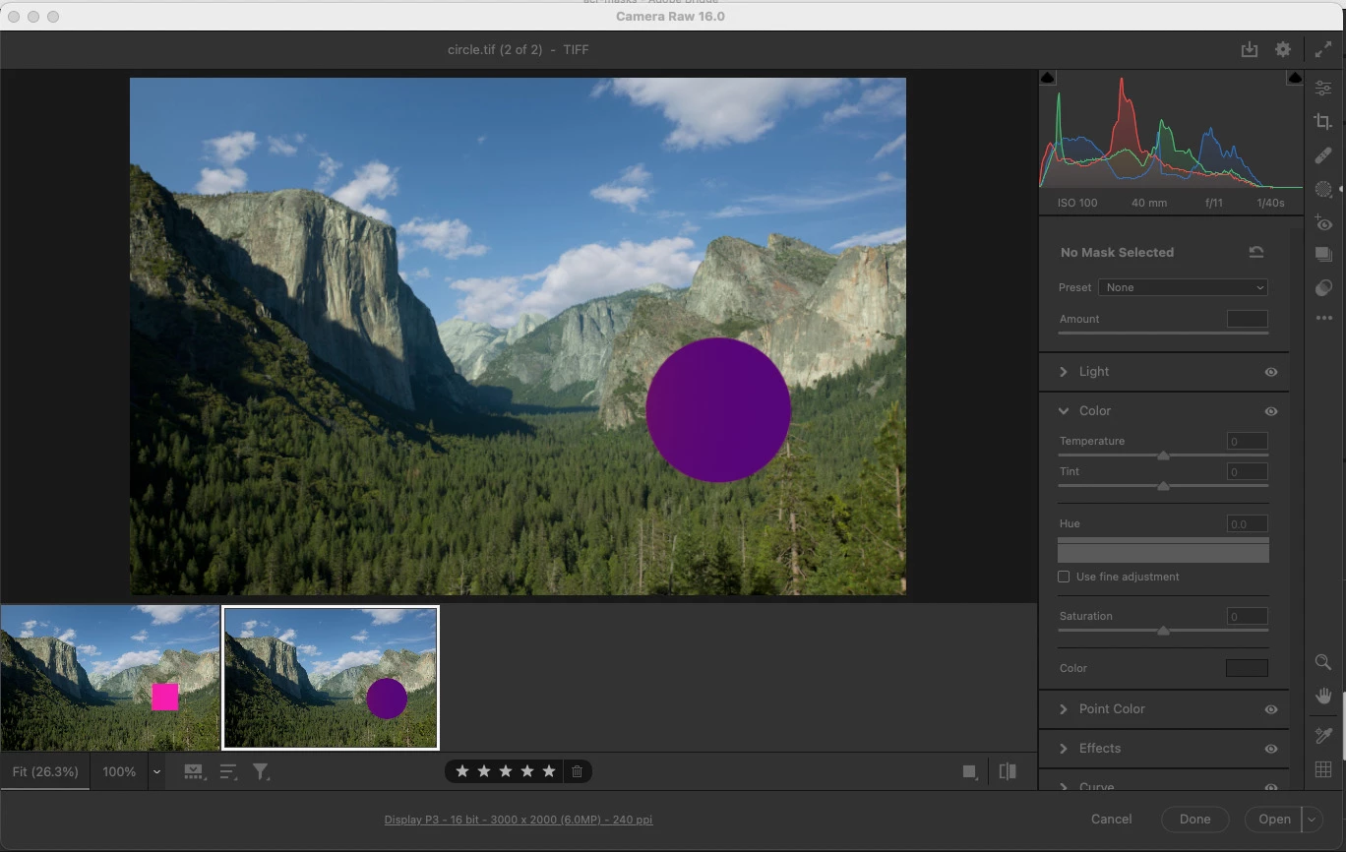The image size is (1346, 852).
Task: Open the Masking tool
Action: 1323,189
